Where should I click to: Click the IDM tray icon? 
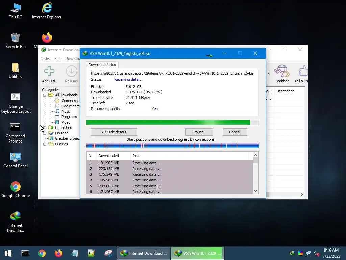(x=292, y=253)
